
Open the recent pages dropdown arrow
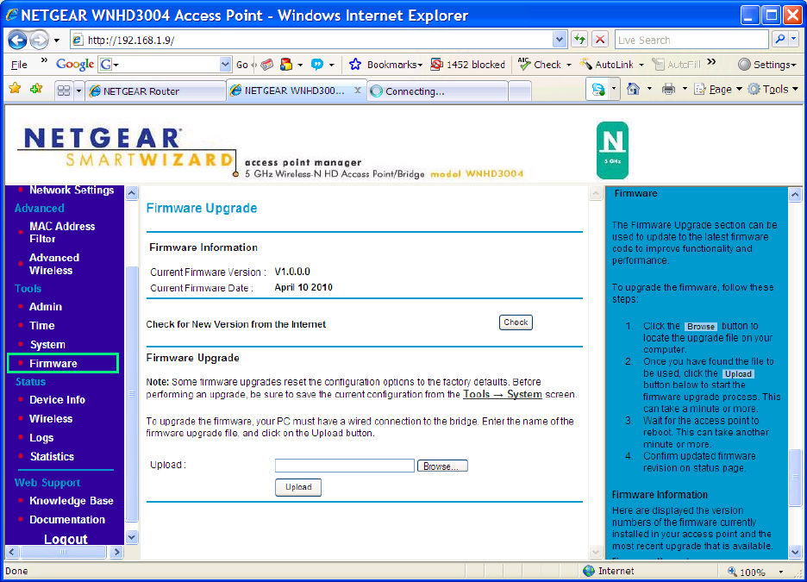(x=57, y=41)
